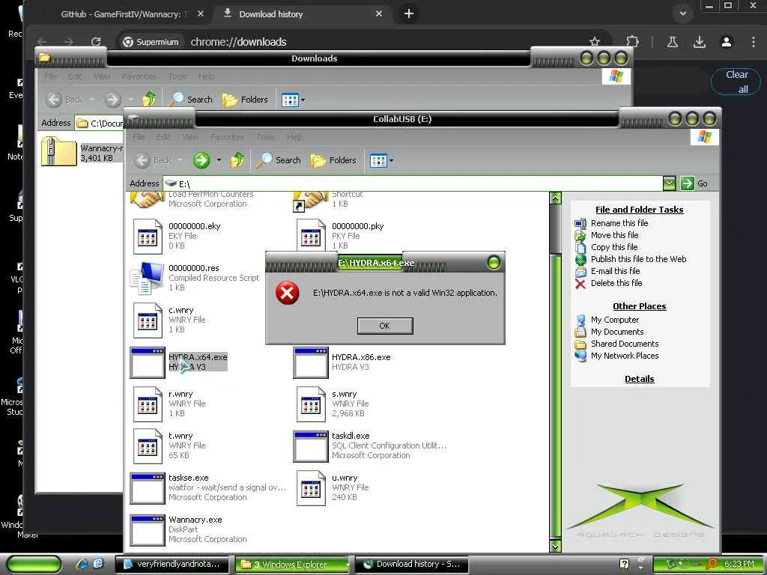This screenshot has width=767, height=575.
Task: Select the taskse.exe file icon
Action: pyautogui.click(x=148, y=488)
